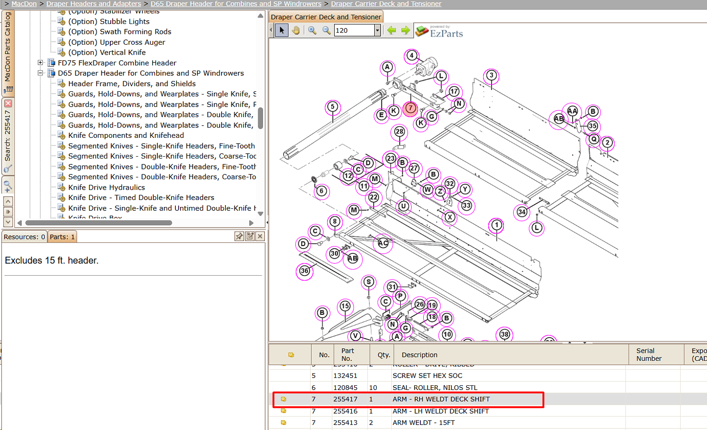The image size is (707, 430).
Task: Open Header Frame, Dividers, and Shields
Action: point(132,84)
